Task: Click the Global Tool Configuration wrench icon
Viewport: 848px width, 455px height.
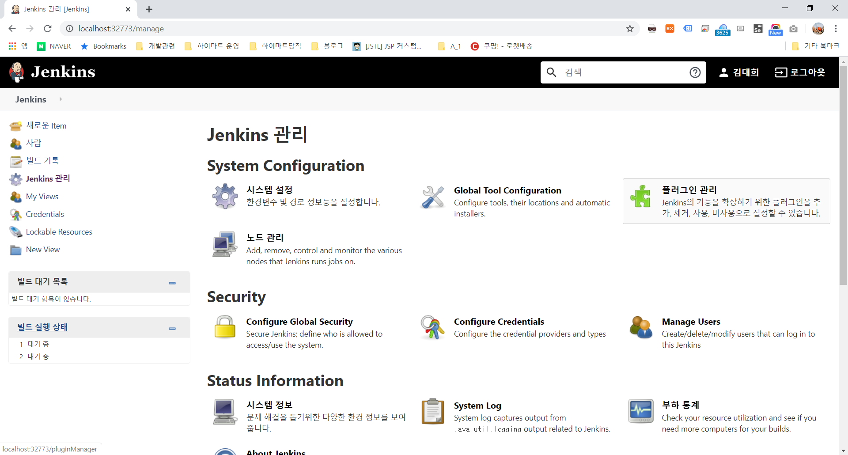Action: (x=433, y=197)
